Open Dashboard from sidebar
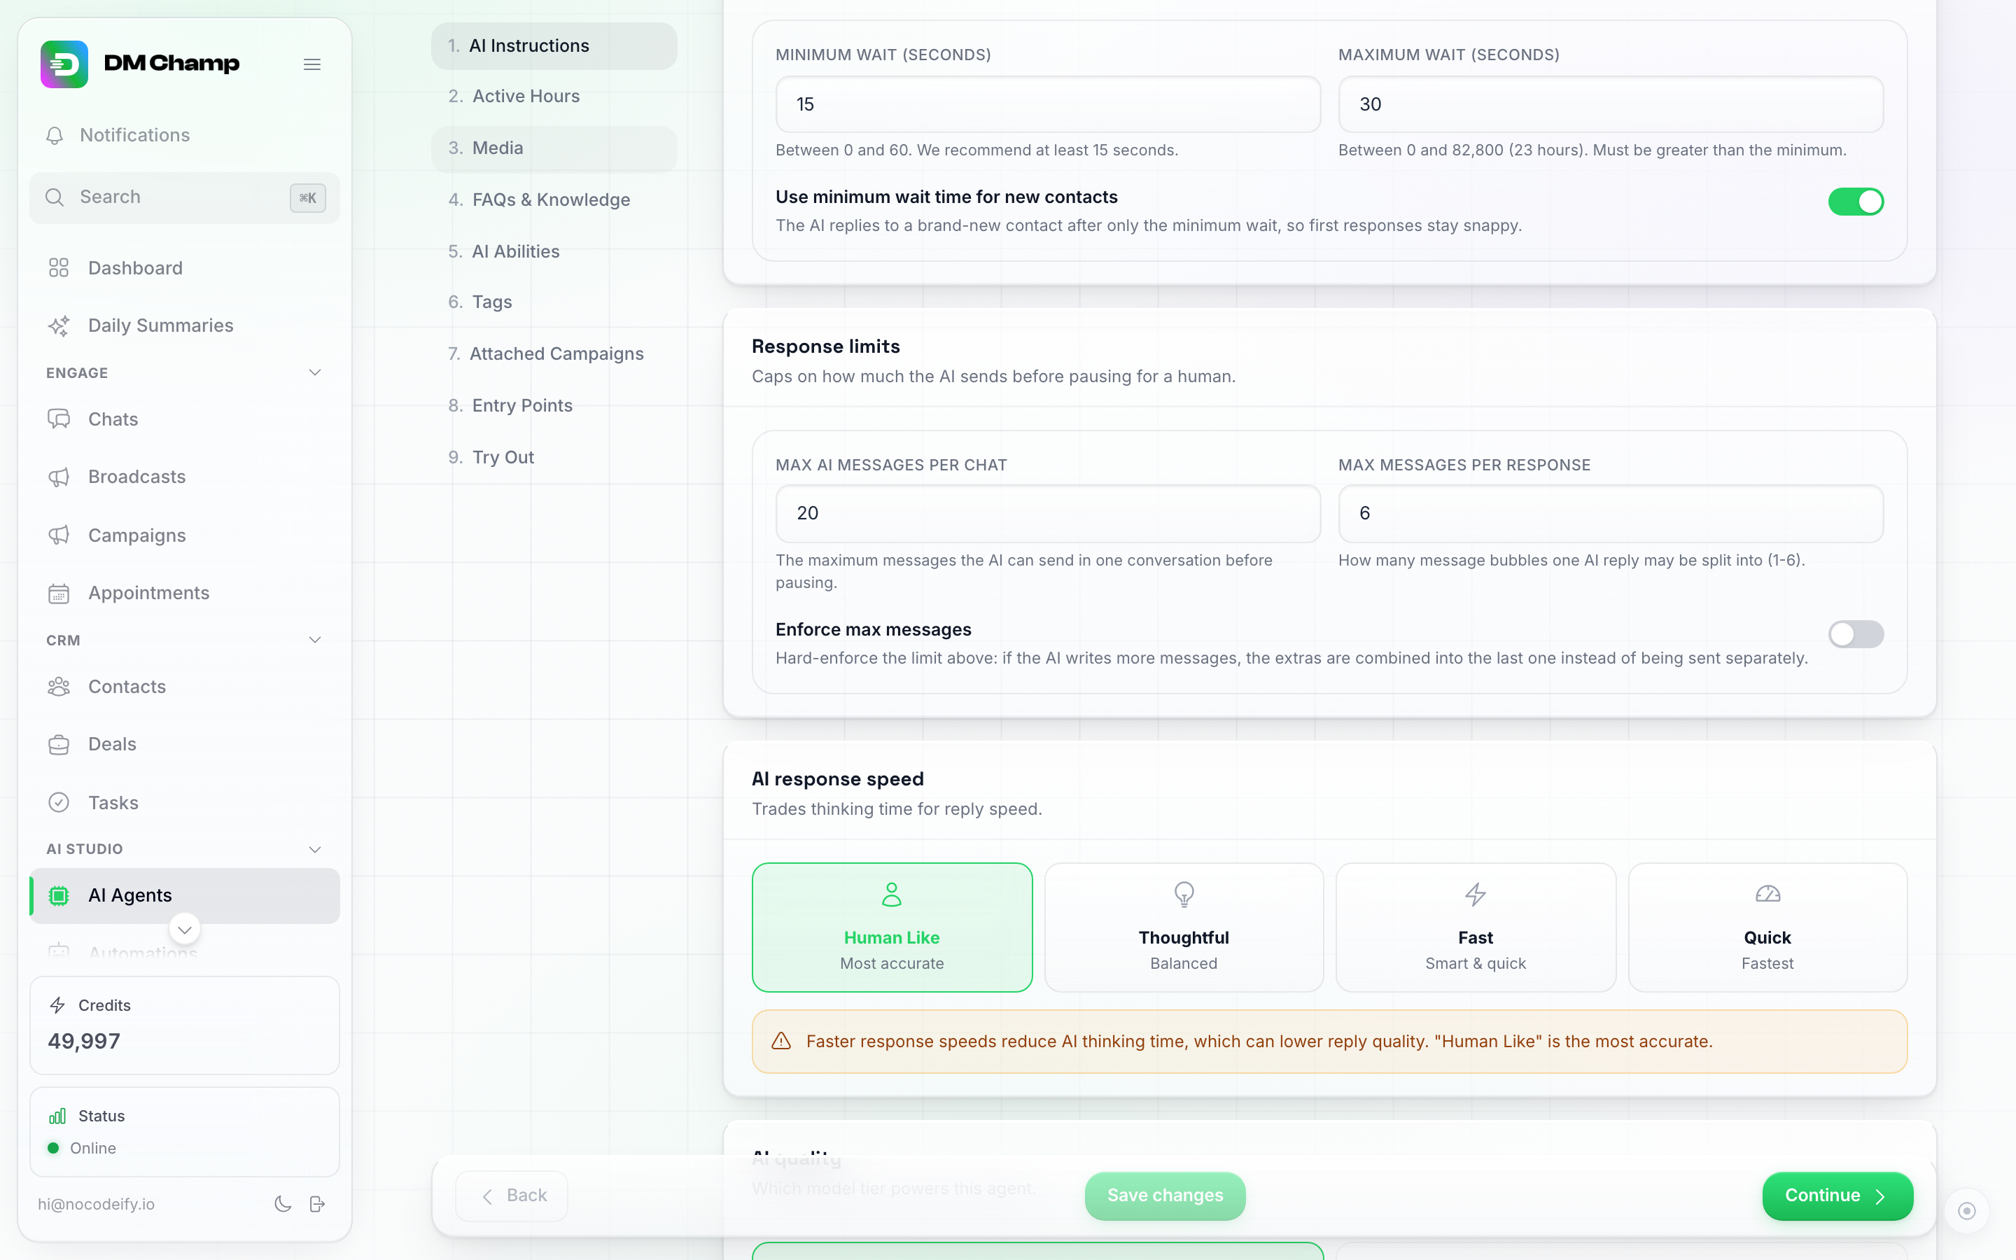The image size is (2016, 1260). click(x=185, y=267)
